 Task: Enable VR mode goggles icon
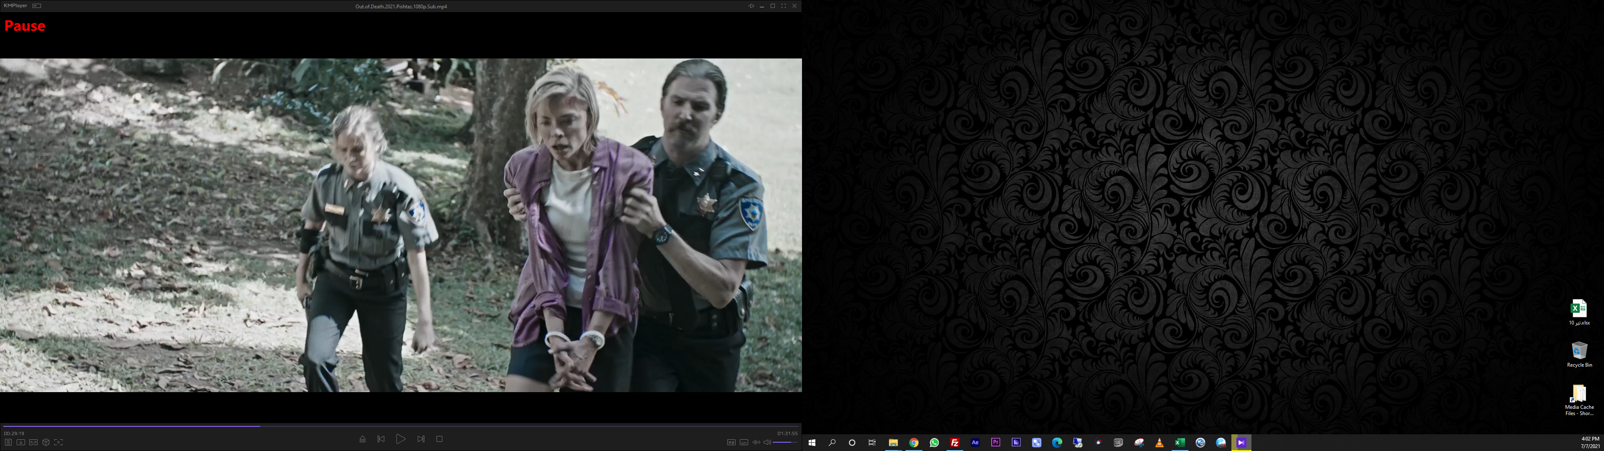coord(33,442)
